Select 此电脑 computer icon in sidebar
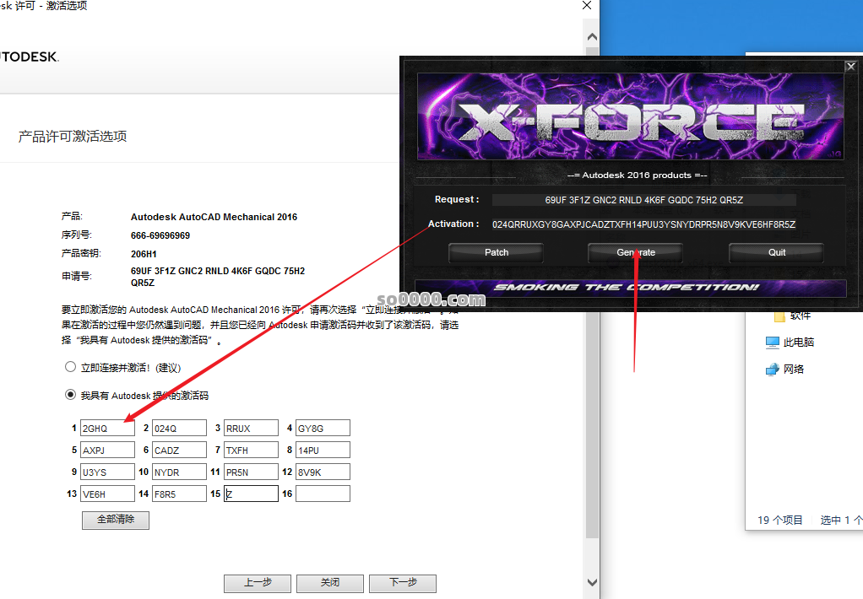 tap(772, 343)
